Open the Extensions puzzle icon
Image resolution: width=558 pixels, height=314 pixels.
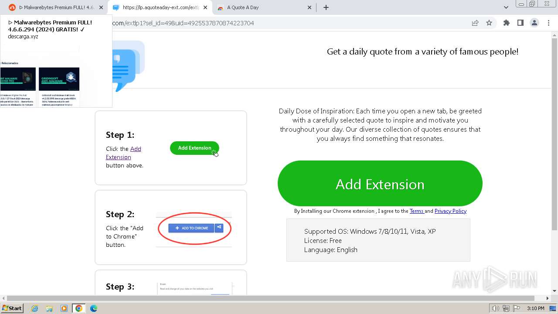(x=506, y=23)
